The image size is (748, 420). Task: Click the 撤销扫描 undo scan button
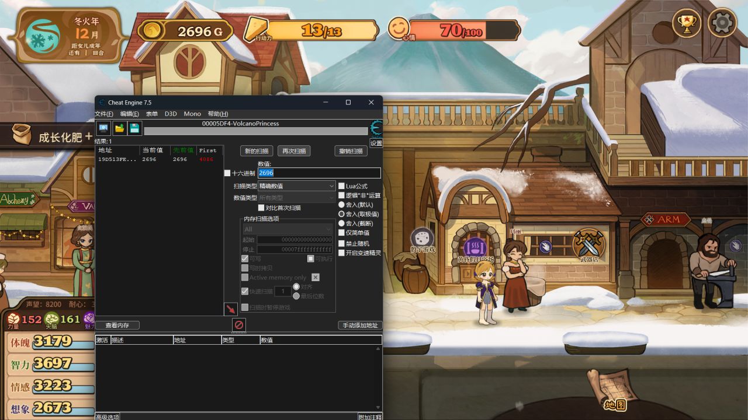click(x=351, y=151)
